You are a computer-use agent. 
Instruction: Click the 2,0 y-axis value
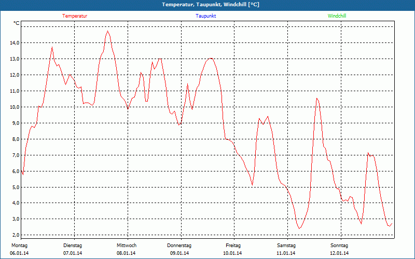16,235
